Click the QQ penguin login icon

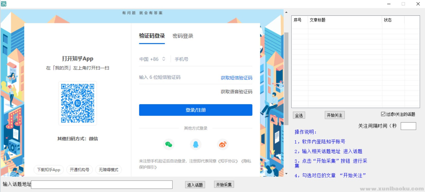196,144
